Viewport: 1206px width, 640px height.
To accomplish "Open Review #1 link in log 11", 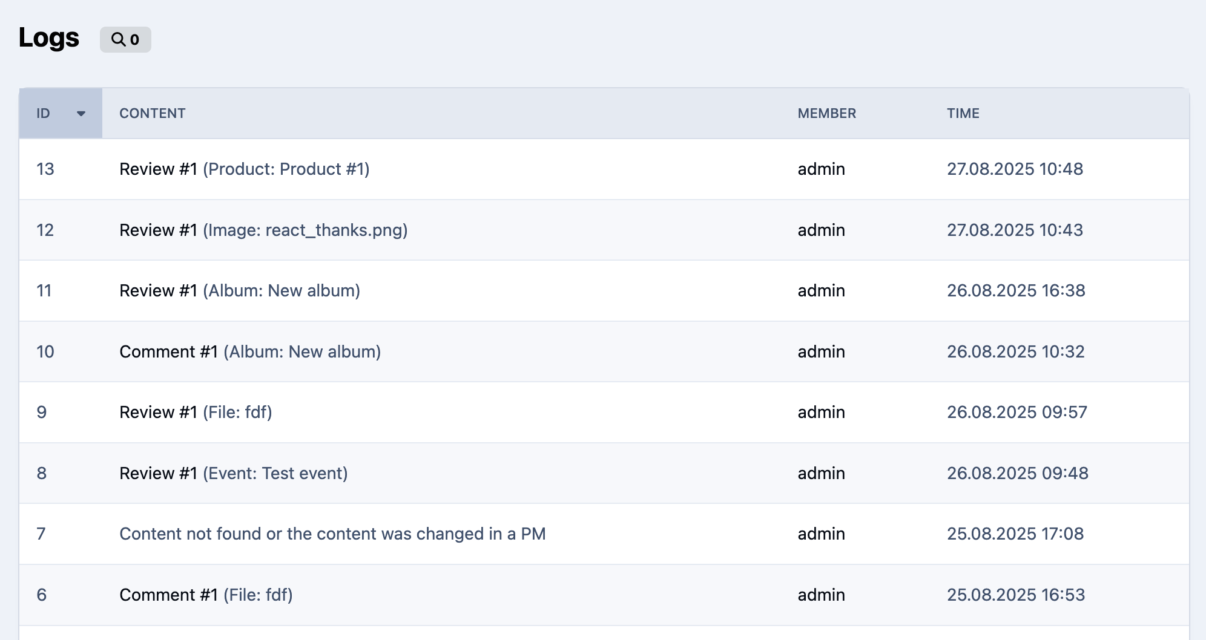I will tap(158, 291).
